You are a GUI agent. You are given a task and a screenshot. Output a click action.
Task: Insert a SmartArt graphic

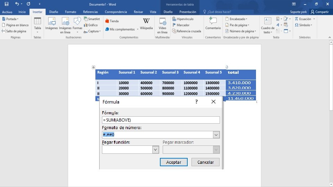pos(92,19)
